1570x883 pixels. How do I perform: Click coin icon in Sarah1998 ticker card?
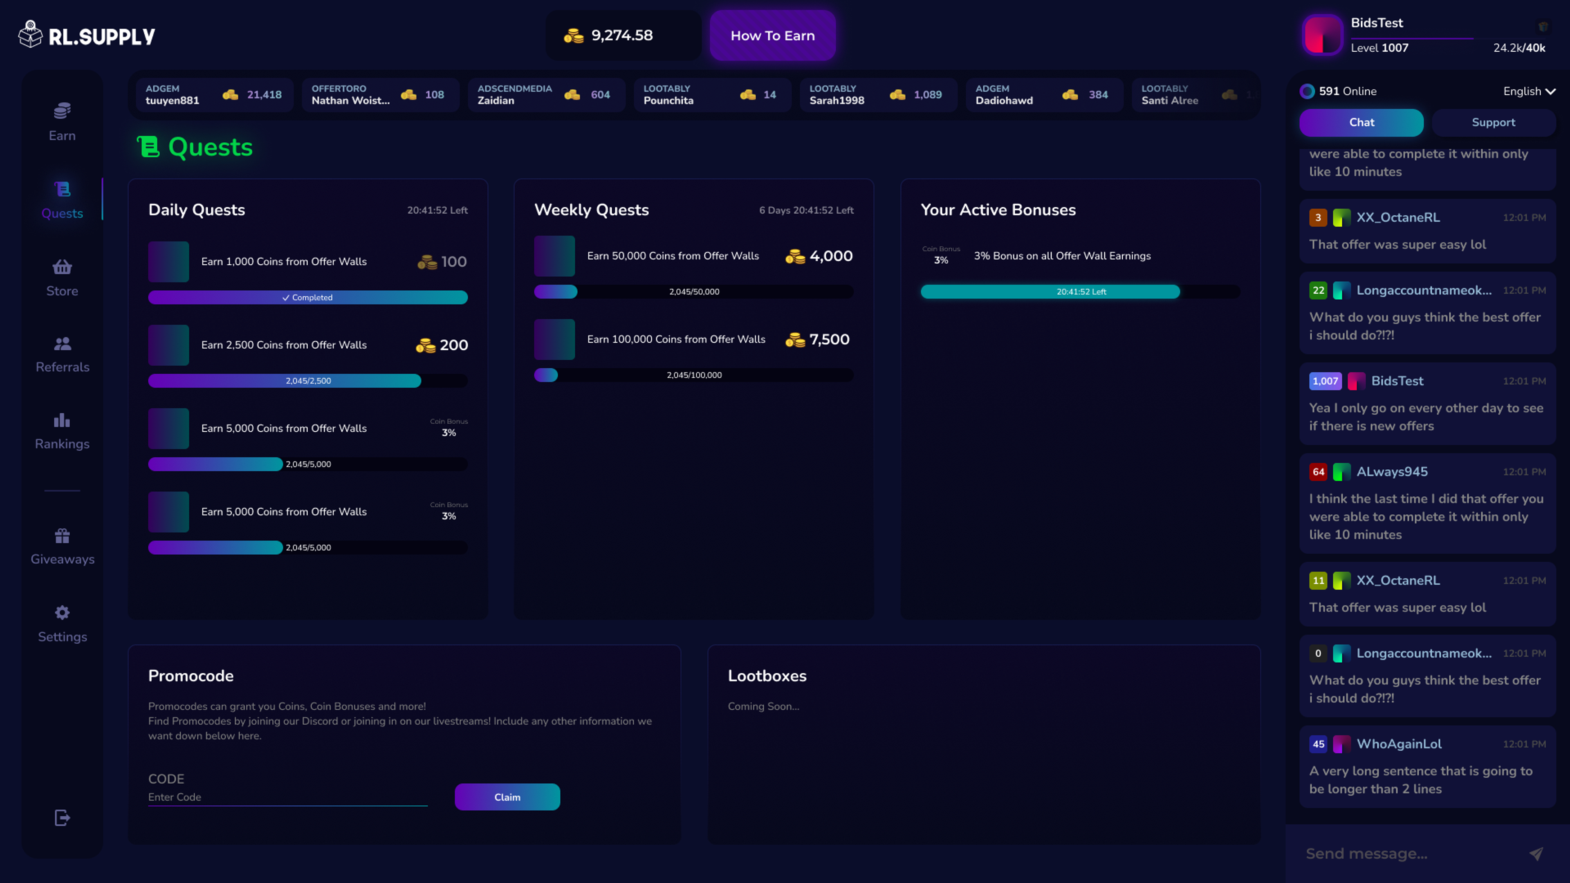[897, 94]
